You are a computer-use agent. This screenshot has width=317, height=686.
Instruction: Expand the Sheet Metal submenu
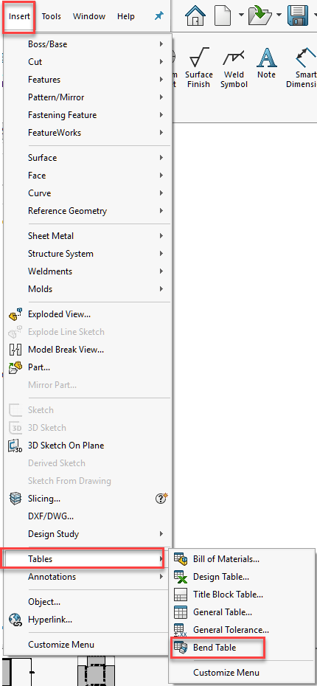coord(88,236)
